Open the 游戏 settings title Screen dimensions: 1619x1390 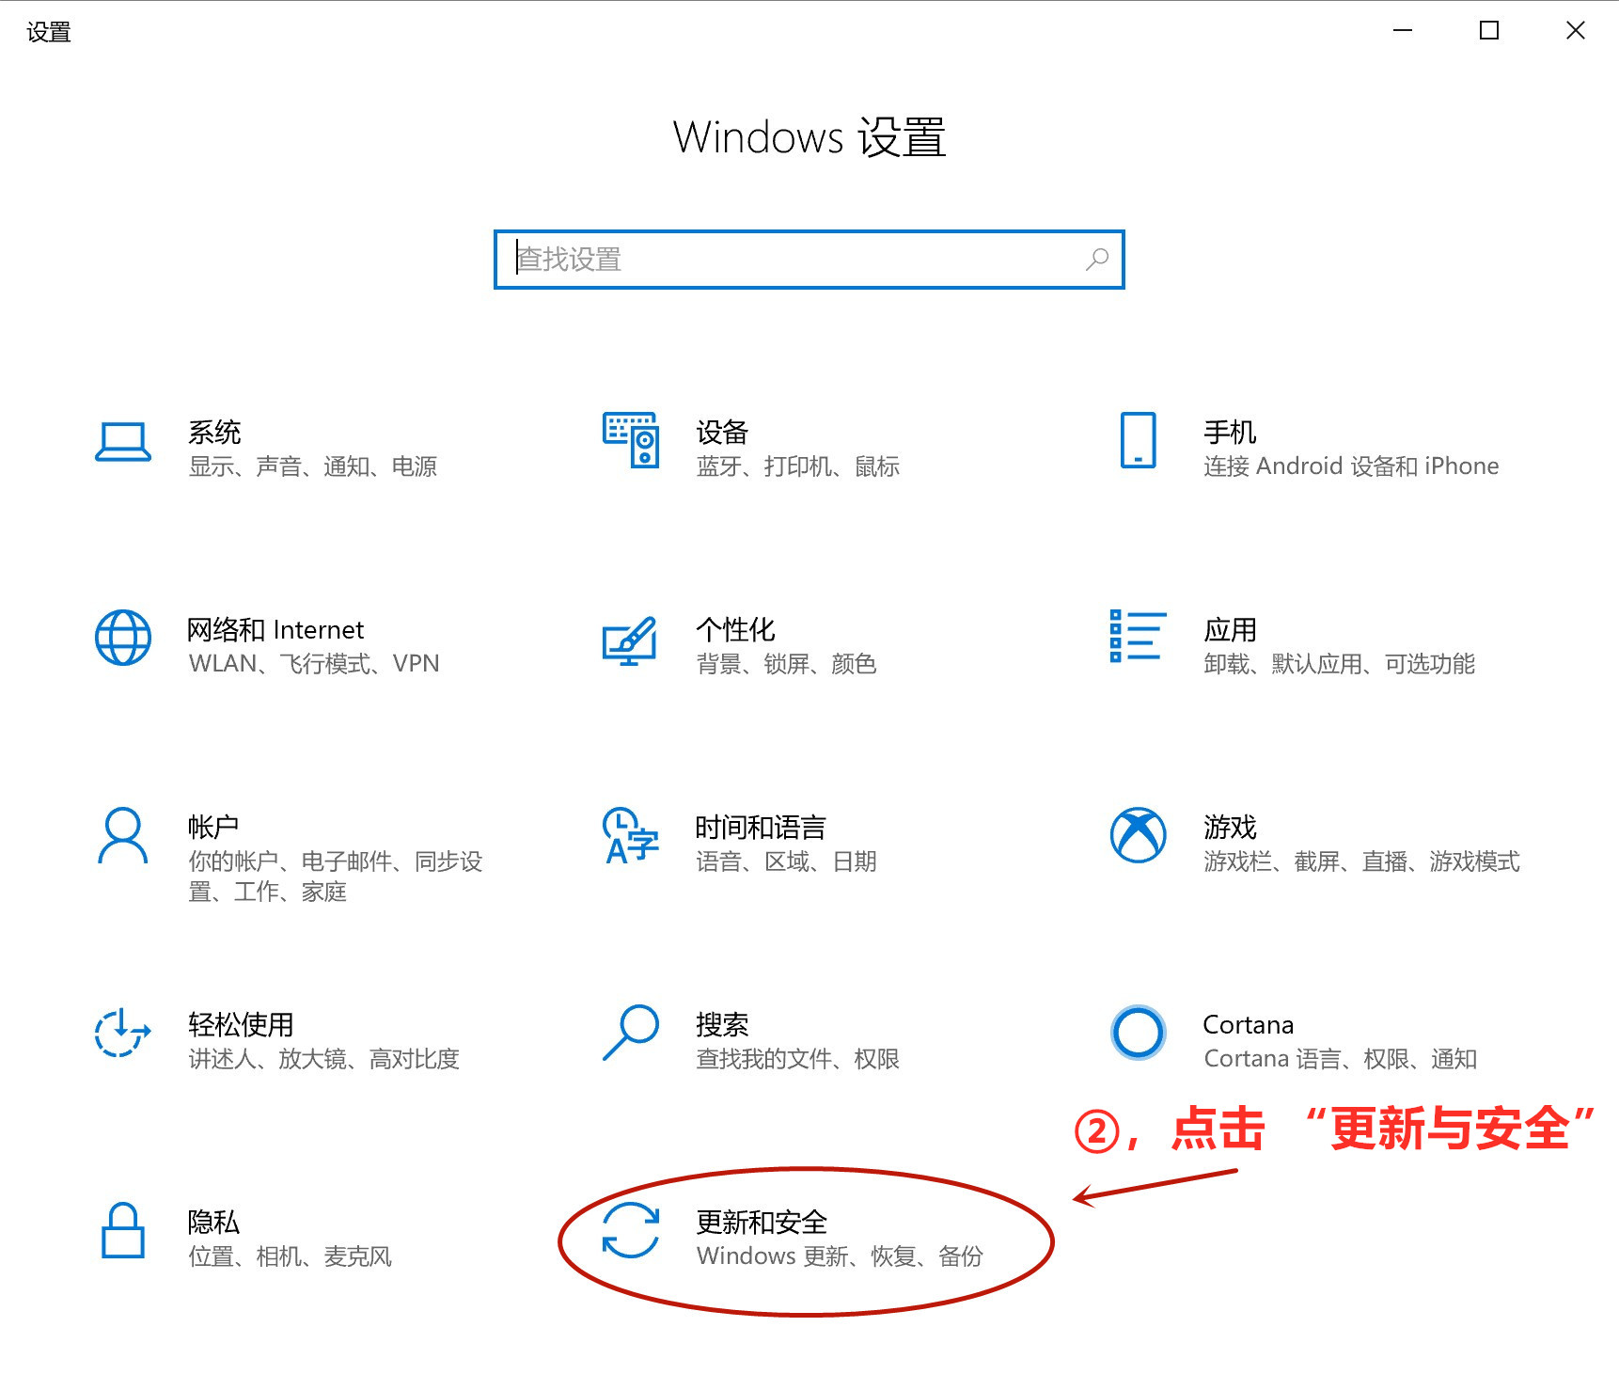(1230, 828)
